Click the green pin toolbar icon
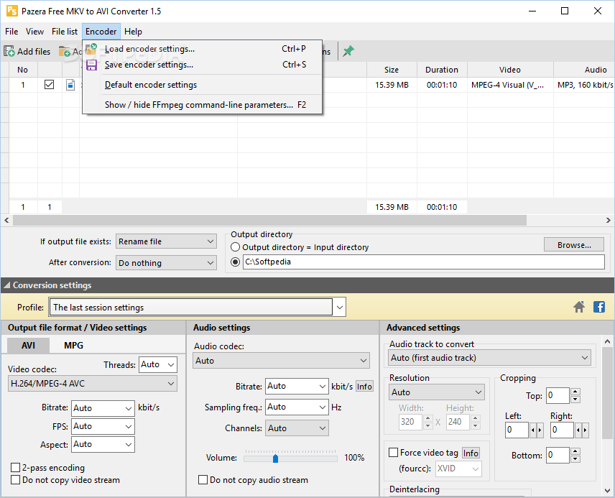This screenshot has width=615, height=498. tap(348, 51)
